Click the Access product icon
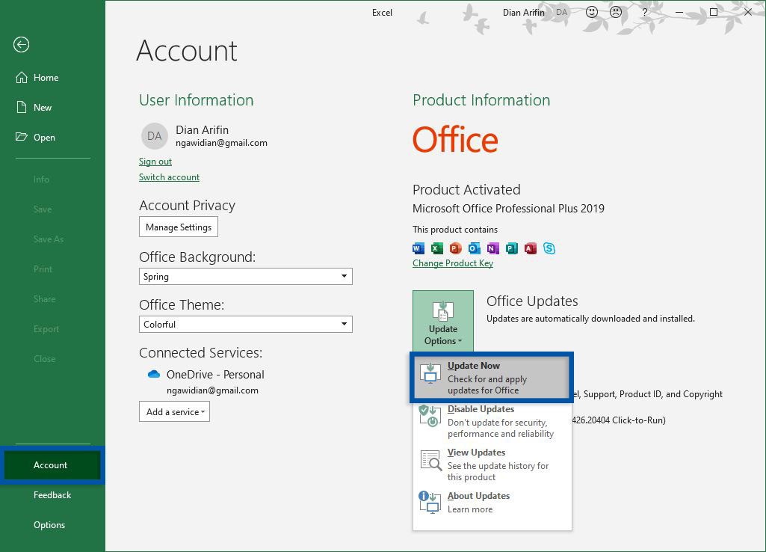This screenshot has height=552, width=766. (531, 248)
